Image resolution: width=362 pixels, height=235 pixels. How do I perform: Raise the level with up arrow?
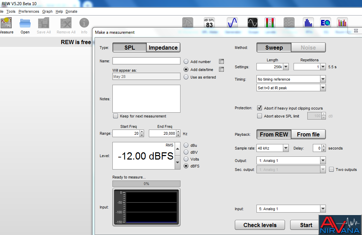pyautogui.click(x=177, y=149)
